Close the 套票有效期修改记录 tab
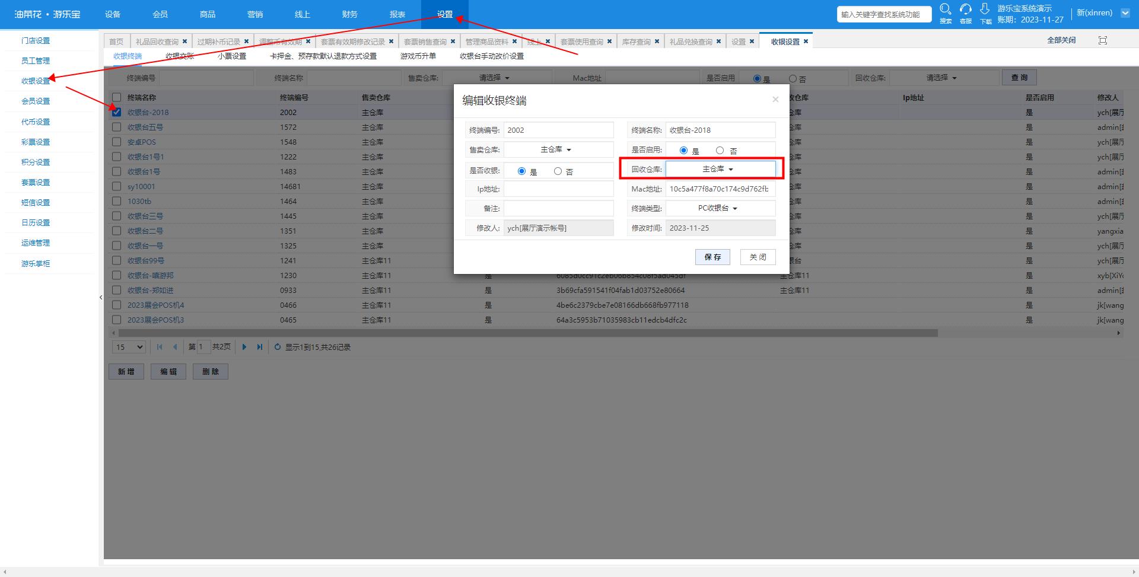 [391, 42]
